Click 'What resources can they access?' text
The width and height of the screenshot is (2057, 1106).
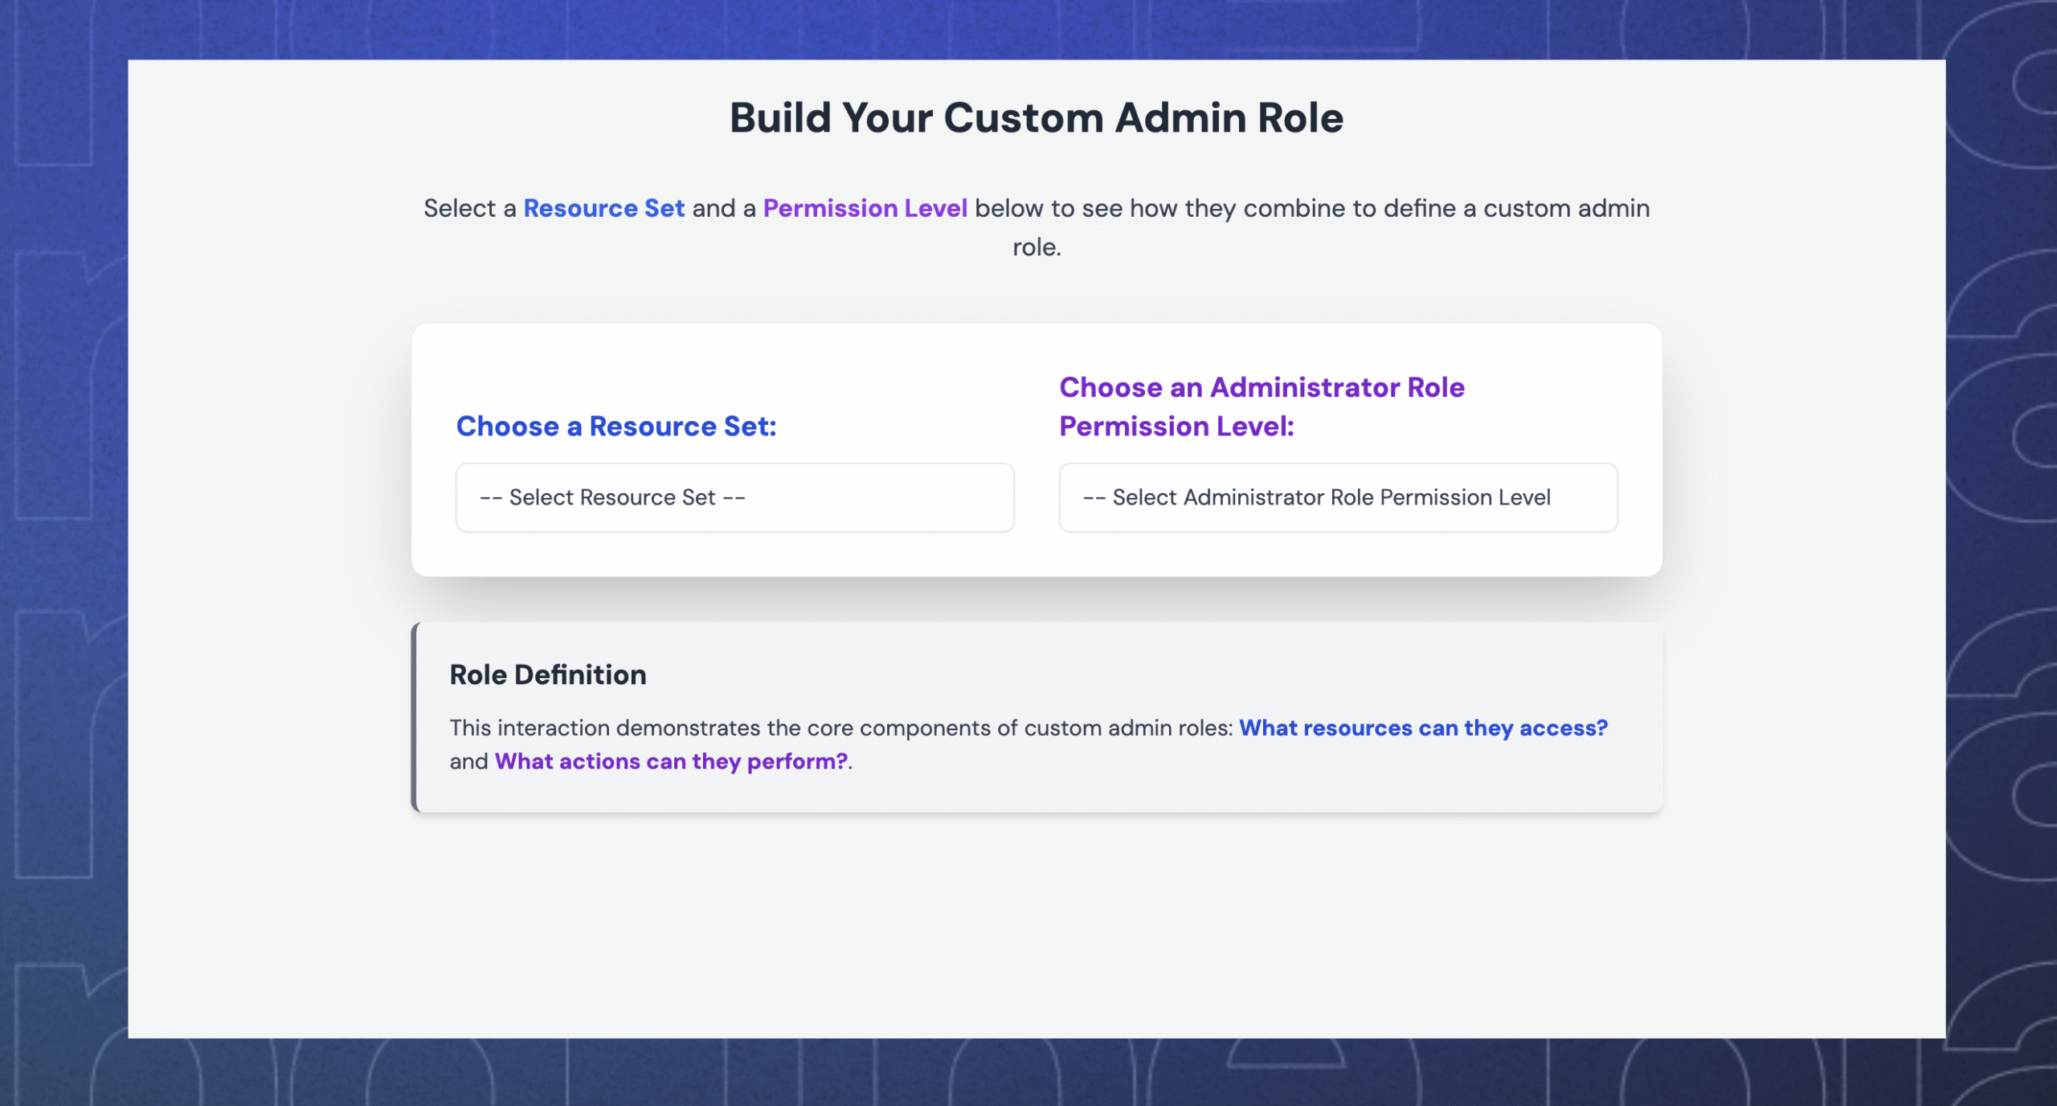point(1422,728)
